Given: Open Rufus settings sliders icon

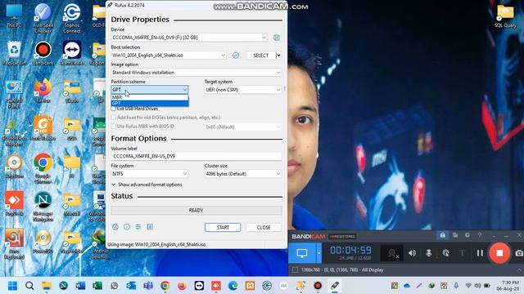Looking at the screenshot, I should pos(138,227).
